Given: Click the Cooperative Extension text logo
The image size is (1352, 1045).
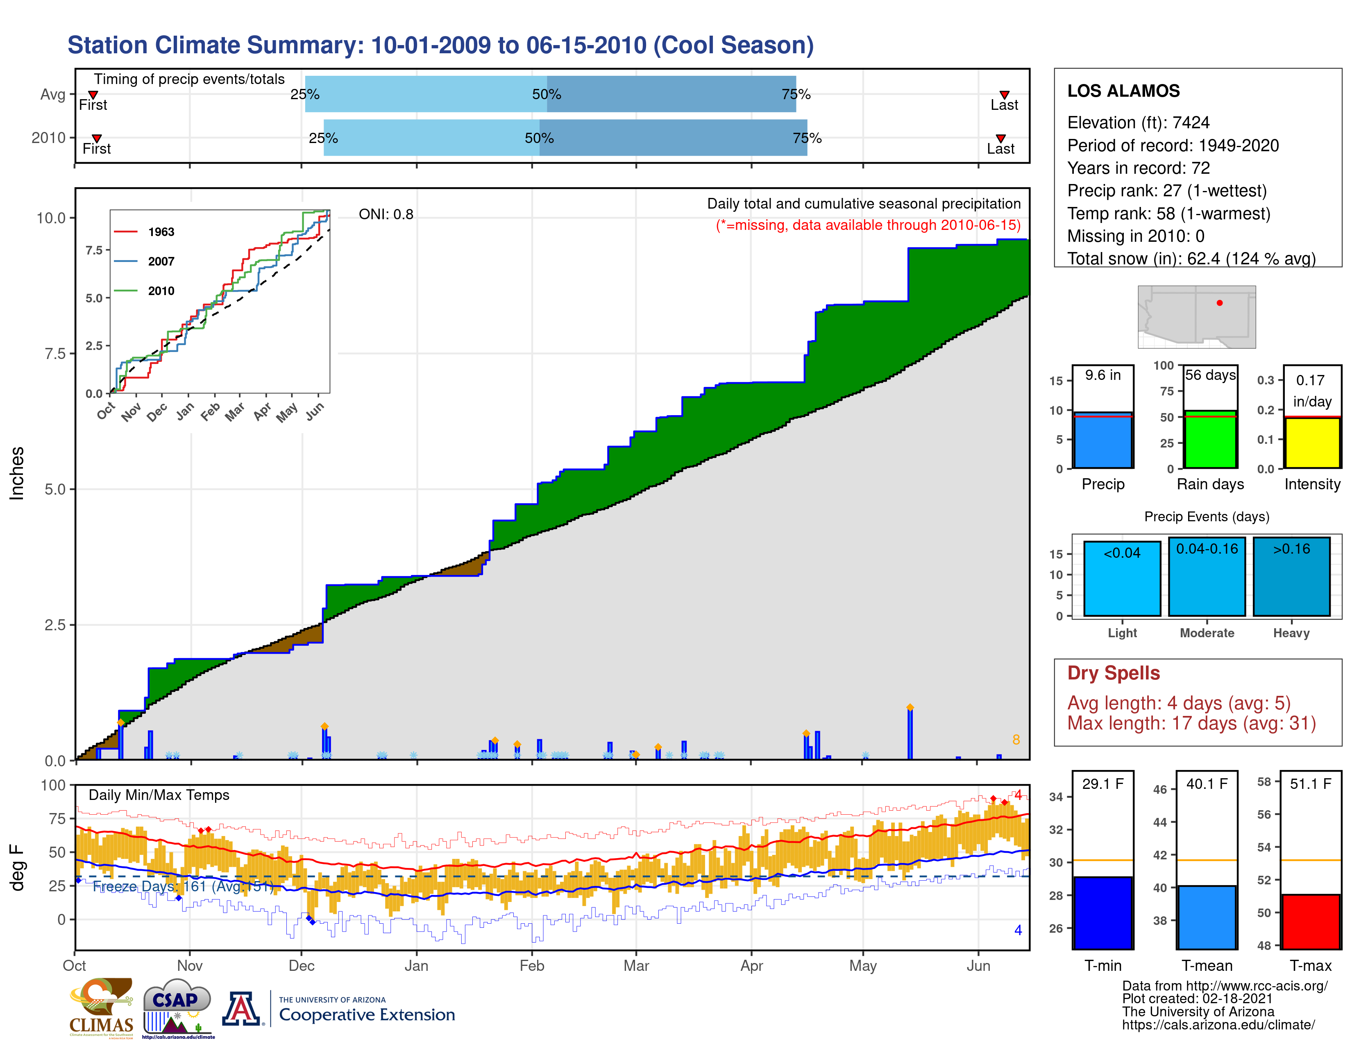Looking at the screenshot, I should pos(367,1010).
